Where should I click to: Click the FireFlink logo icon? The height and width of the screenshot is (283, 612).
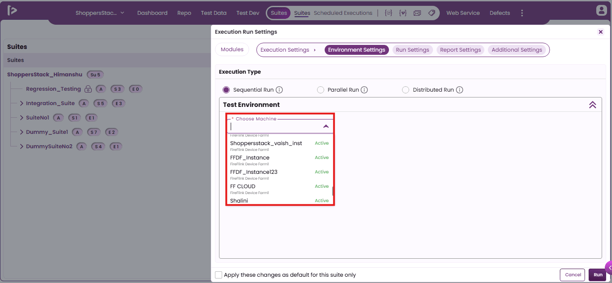pyautogui.click(x=12, y=10)
